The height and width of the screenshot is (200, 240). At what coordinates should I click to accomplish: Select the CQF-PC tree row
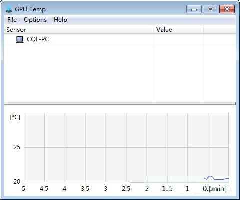120,39
